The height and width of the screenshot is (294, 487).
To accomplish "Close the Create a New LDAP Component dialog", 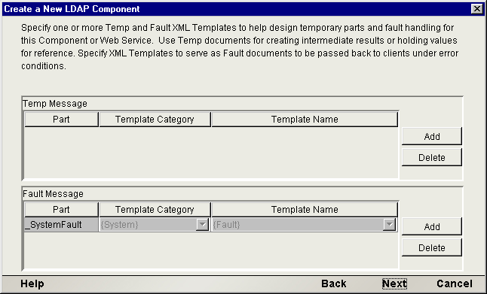I will (x=476, y=9).
